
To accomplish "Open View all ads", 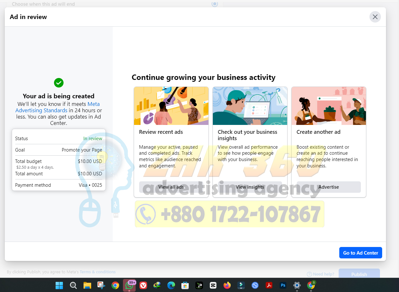I will coord(171,187).
